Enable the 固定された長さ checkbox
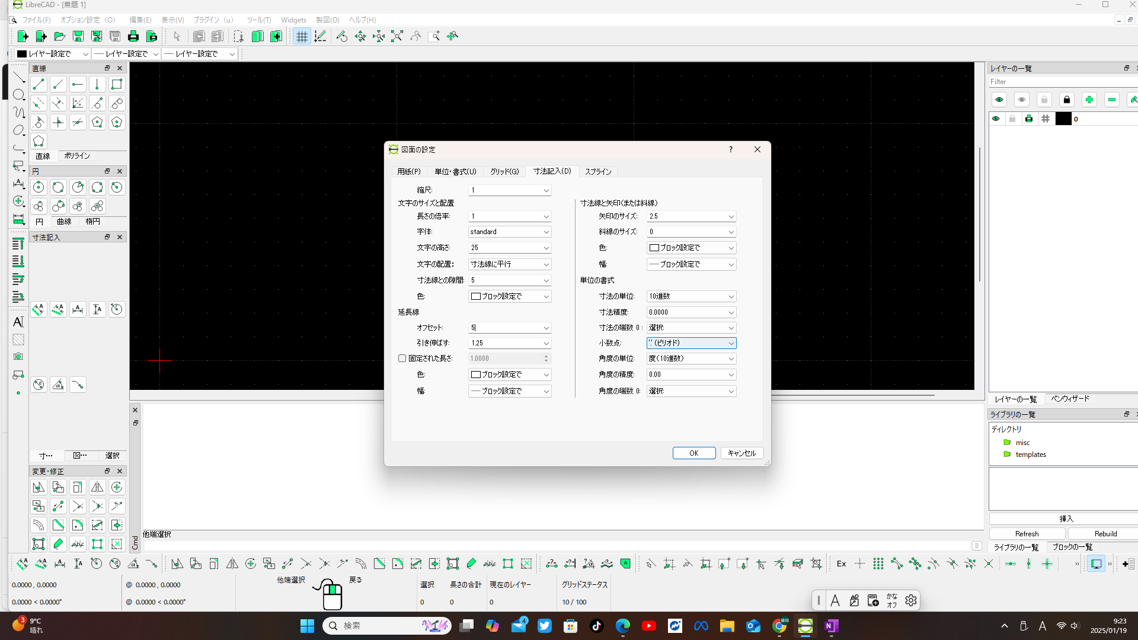Screen dimensions: 1138x640 coord(402,359)
